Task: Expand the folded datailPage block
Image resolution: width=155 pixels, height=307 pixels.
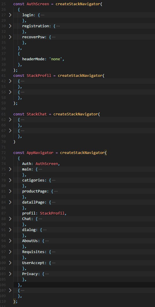Action: click(10, 202)
